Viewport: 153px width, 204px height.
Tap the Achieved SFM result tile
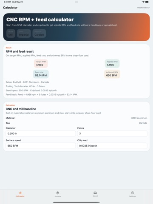click(x=112, y=74)
